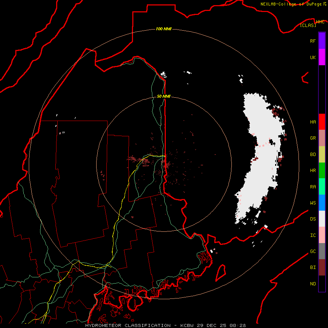Click the 50 NMI range ring label
328x328 pixels.
pos(164,96)
